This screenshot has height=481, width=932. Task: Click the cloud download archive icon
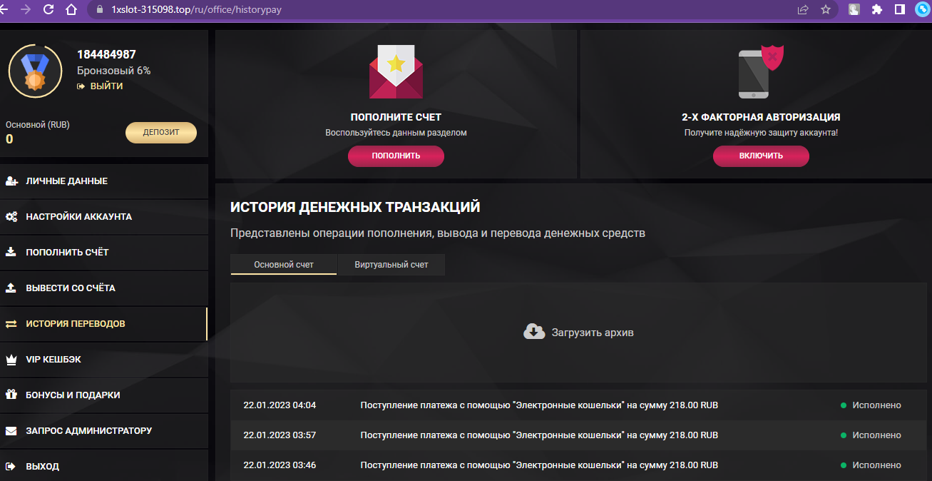pyautogui.click(x=534, y=332)
